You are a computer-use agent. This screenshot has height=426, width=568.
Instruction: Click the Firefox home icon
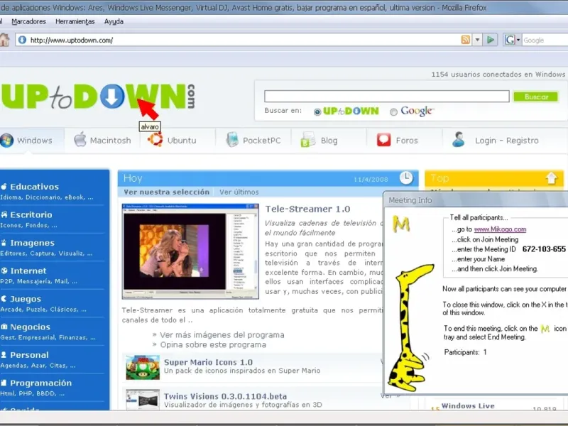[x=4, y=40]
